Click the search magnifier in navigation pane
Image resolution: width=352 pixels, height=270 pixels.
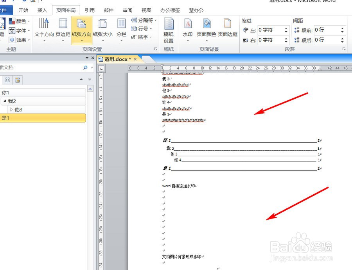point(85,67)
